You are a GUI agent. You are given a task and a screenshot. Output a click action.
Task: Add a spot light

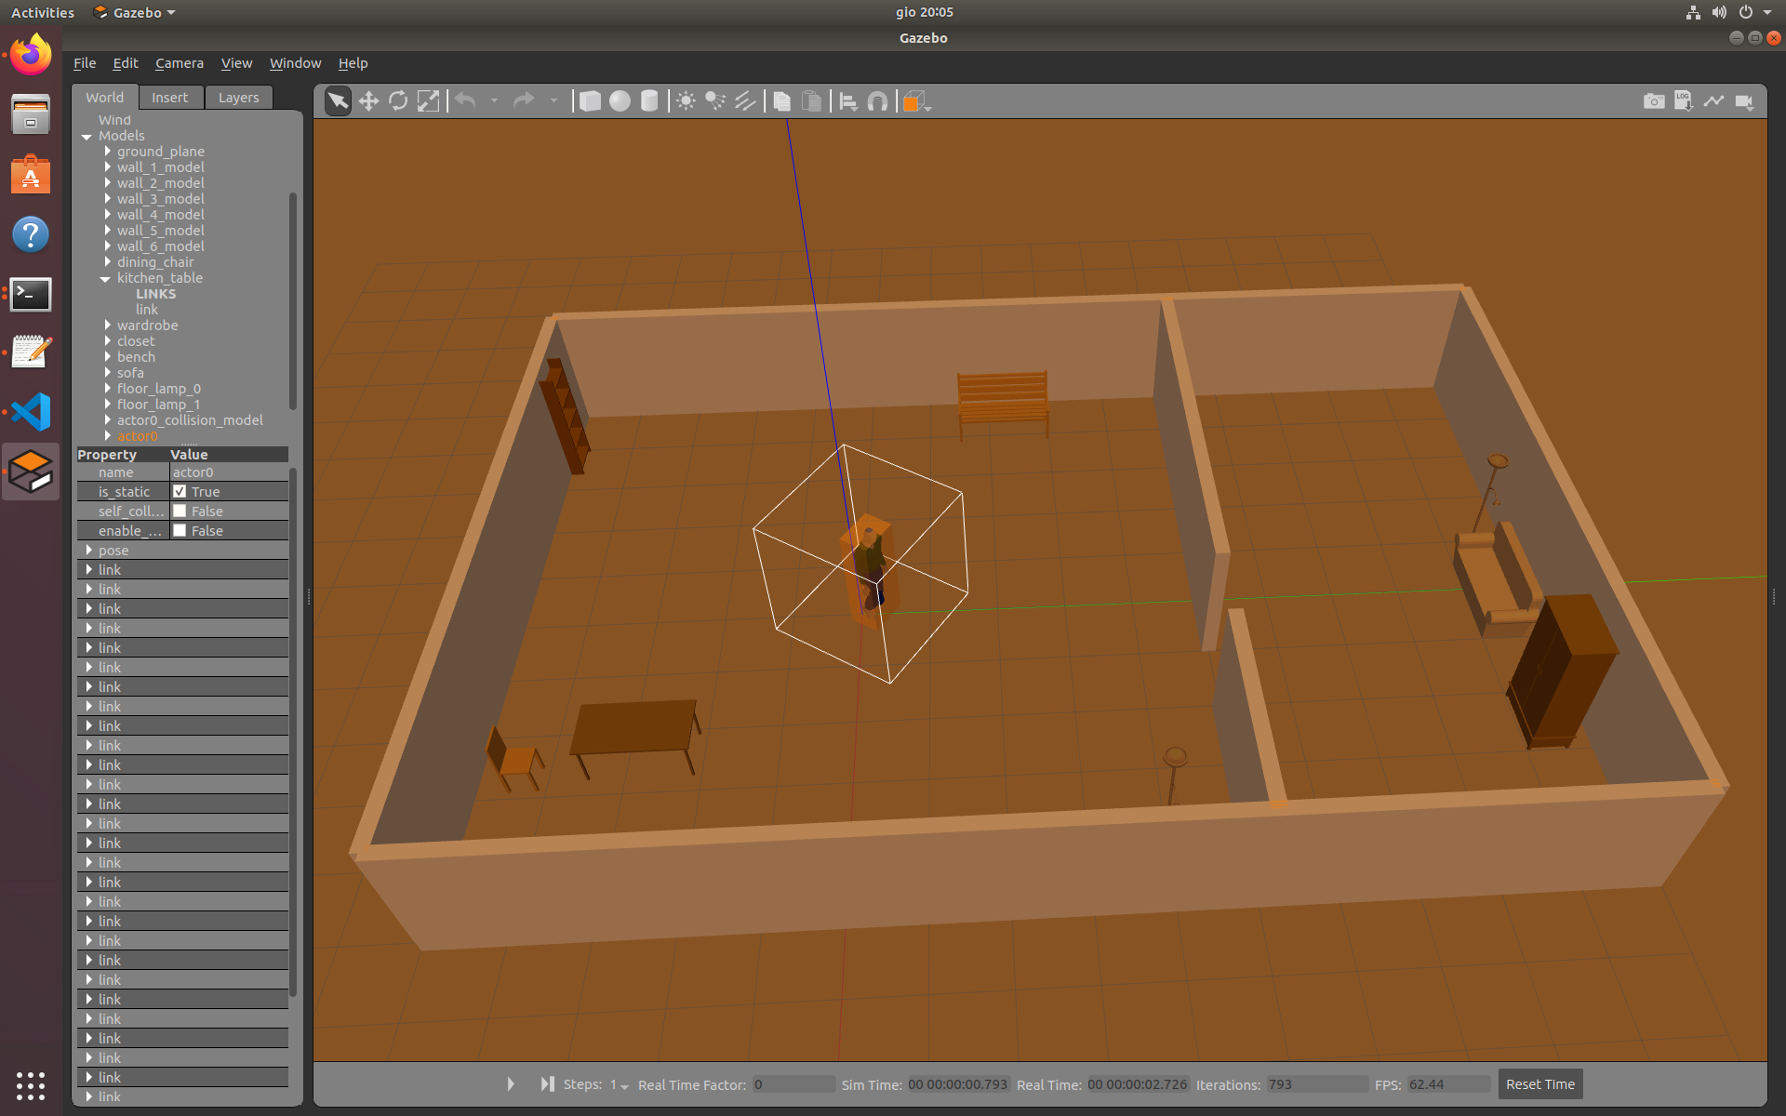pyautogui.click(x=715, y=100)
